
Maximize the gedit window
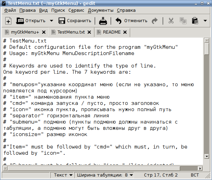pyautogui.click(x=202, y=3)
